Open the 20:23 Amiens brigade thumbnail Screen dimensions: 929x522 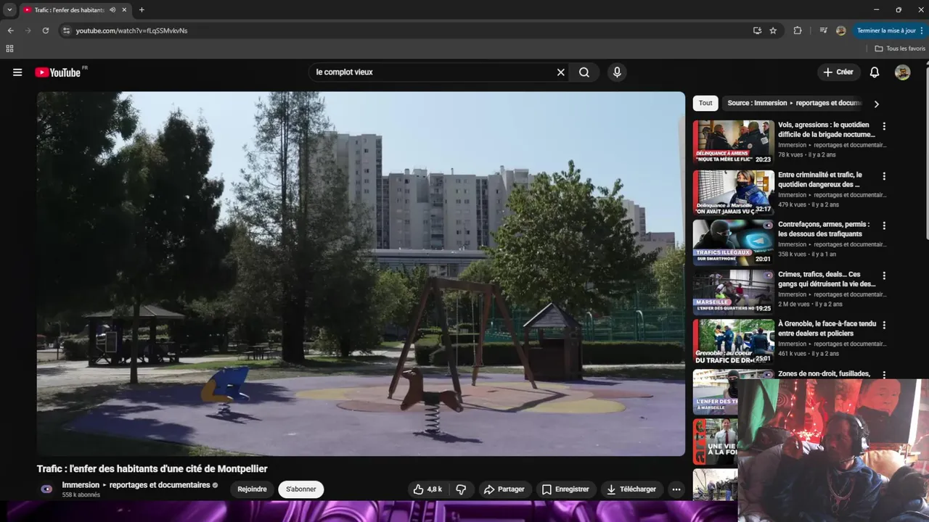pyautogui.click(x=733, y=143)
